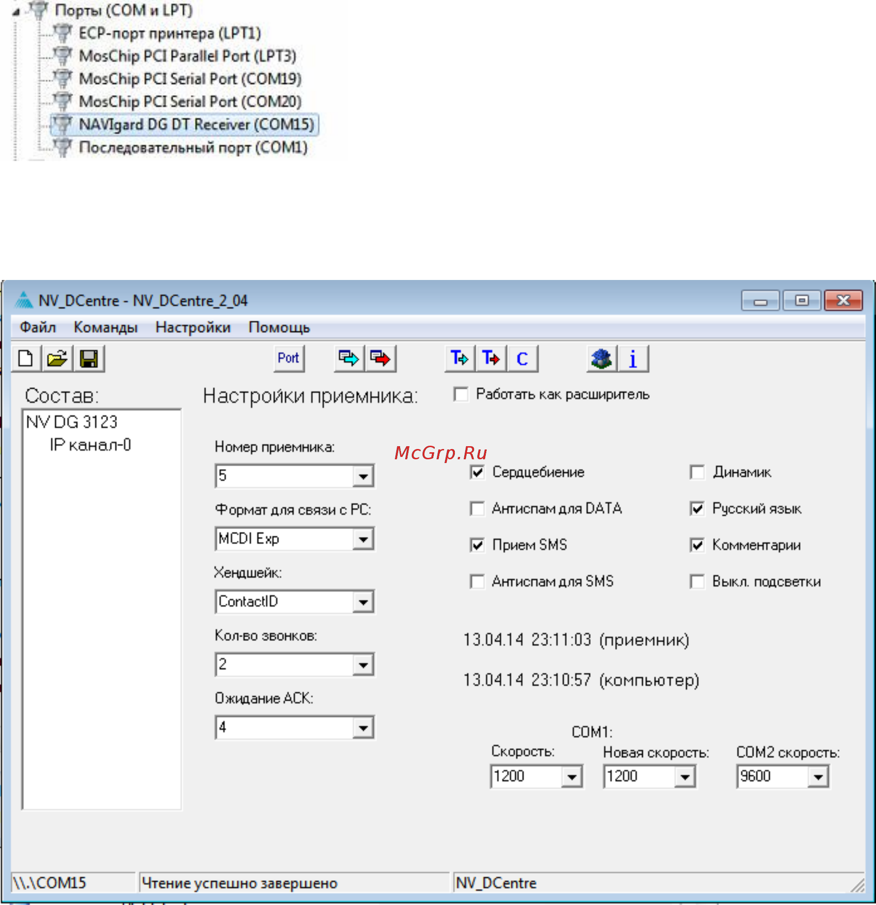Screen dimensions: 876x905
Task: Select Последовательный порт (COM1) label
Action: pos(193,147)
